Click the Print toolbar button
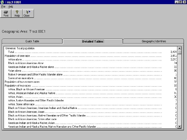Image resolution: width=187 pixels, height=140 pixels. tap(6, 13)
